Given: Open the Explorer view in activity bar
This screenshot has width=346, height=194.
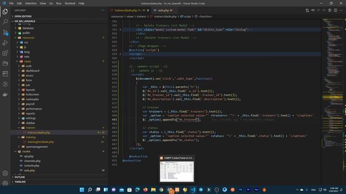Looking at the screenshot, I should coord(5,11).
